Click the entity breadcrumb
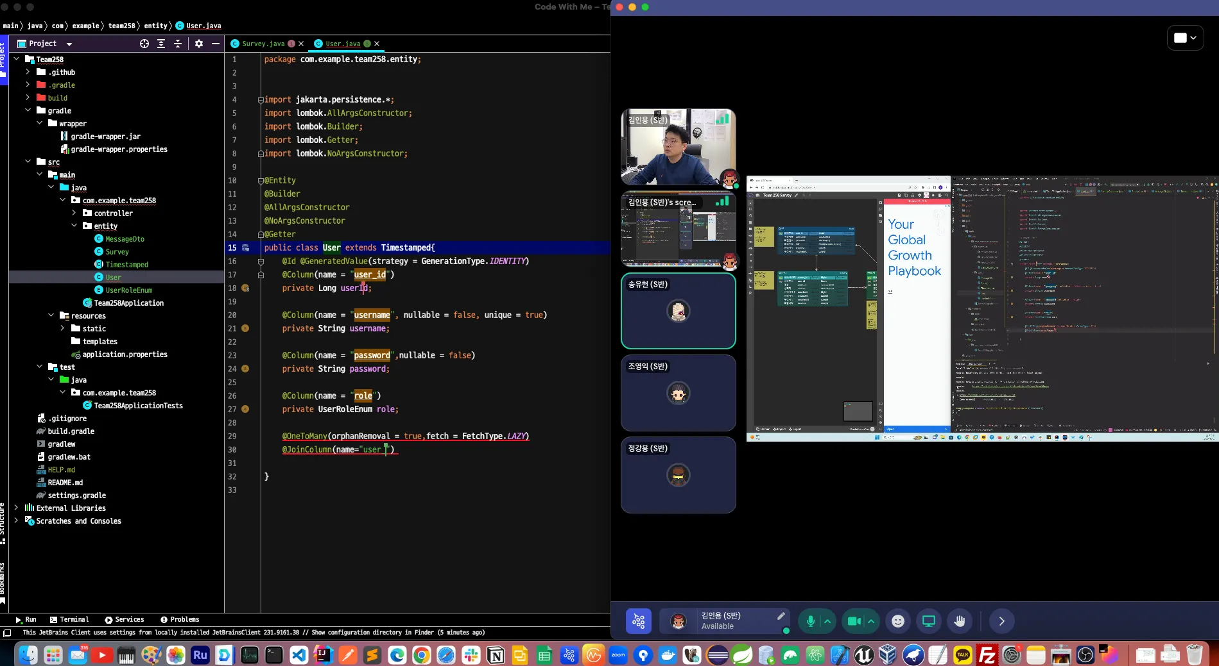 [x=155, y=26]
